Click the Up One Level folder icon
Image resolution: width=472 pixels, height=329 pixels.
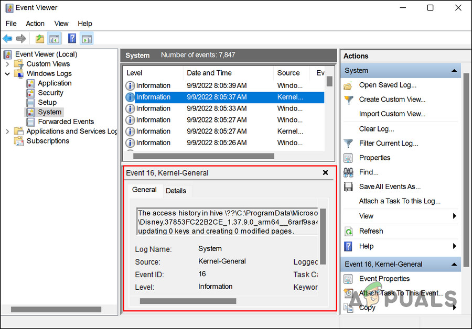(40, 38)
